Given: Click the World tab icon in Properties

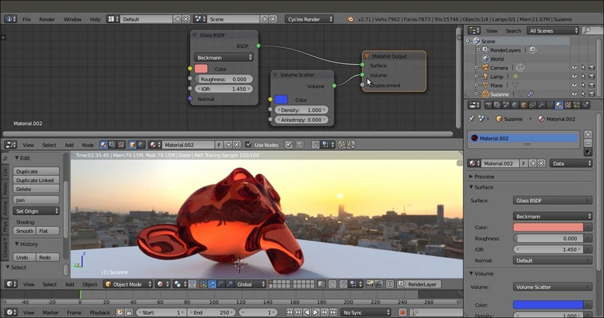Looking at the screenshot, I should pyautogui.click(x=515, y=105).
